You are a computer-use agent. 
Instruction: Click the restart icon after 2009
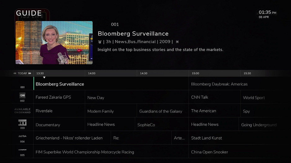pos(177,42)
